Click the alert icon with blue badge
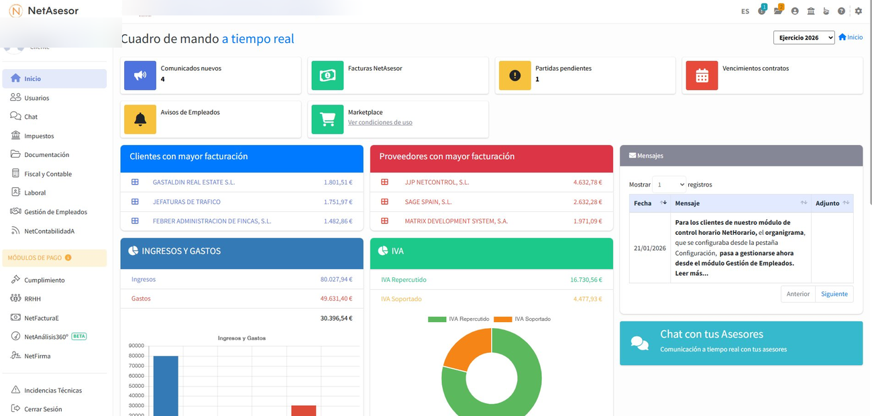 (x=761, y=11)
